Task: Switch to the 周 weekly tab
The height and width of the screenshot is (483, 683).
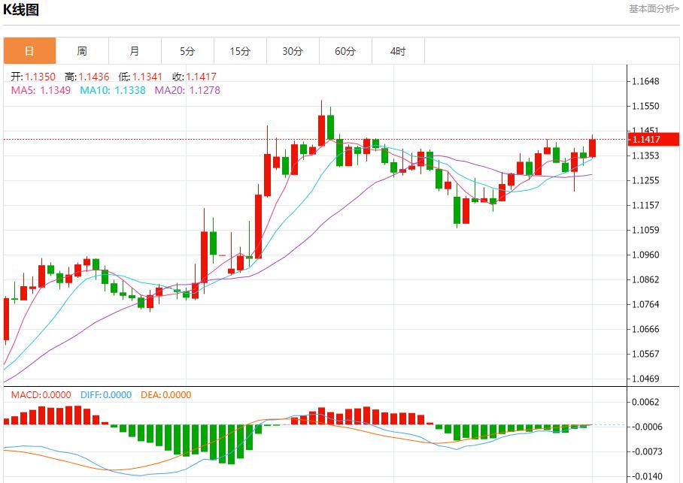Action: point(82,51)
